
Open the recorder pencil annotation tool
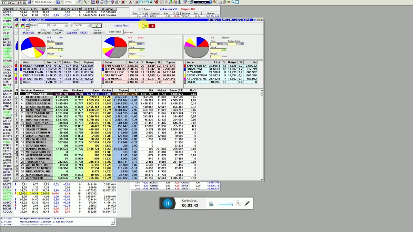click(247, 203)
